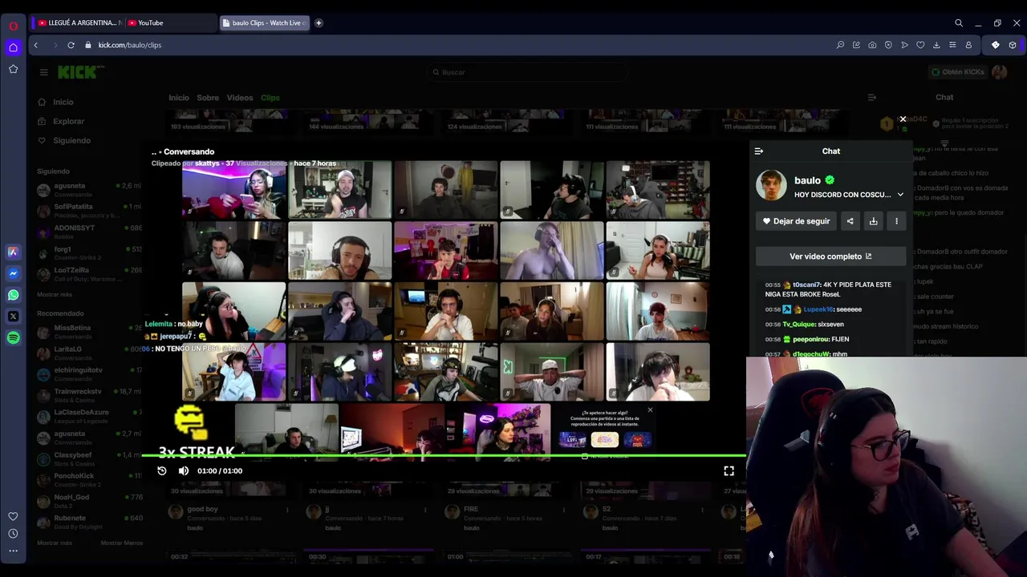Click Dejar de seguir button
1027x577 pixels.
tap(797, 221)
